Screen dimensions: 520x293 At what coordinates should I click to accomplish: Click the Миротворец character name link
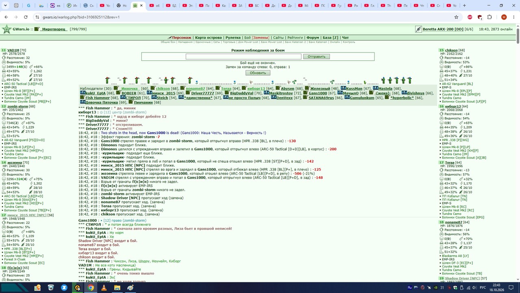[x=54, y=29]
